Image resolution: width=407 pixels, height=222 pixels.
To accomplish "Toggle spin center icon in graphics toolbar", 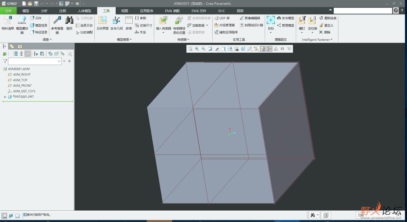I will click(269, 49).
